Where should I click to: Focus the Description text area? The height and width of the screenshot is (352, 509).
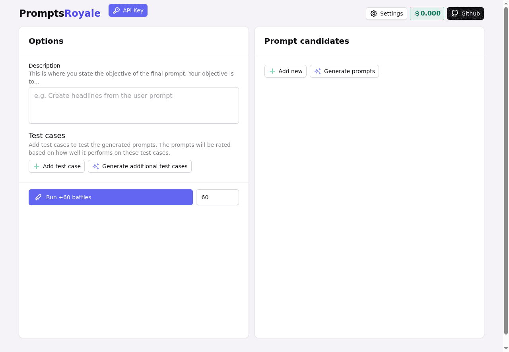tap(134, 105)
